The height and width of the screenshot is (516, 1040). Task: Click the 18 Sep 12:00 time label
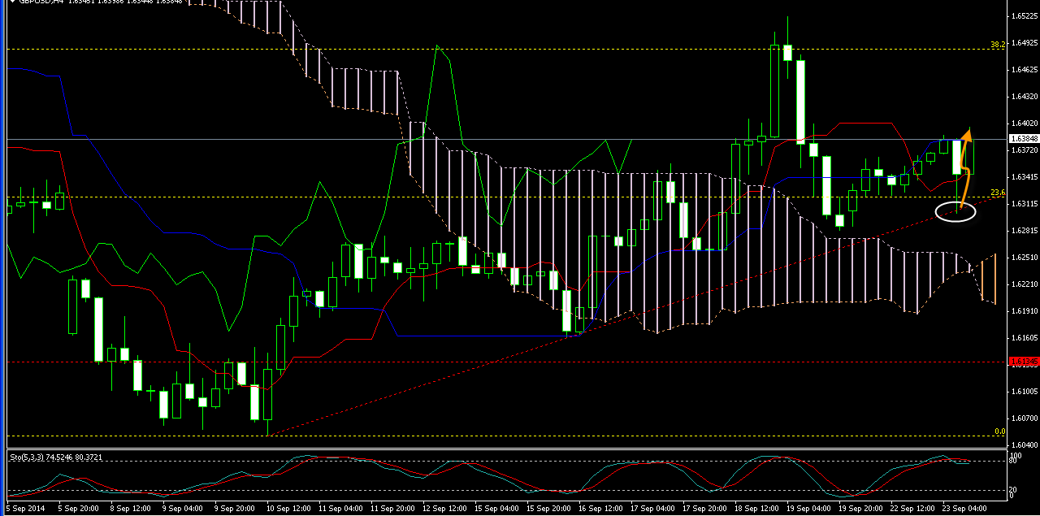(756, 508)
